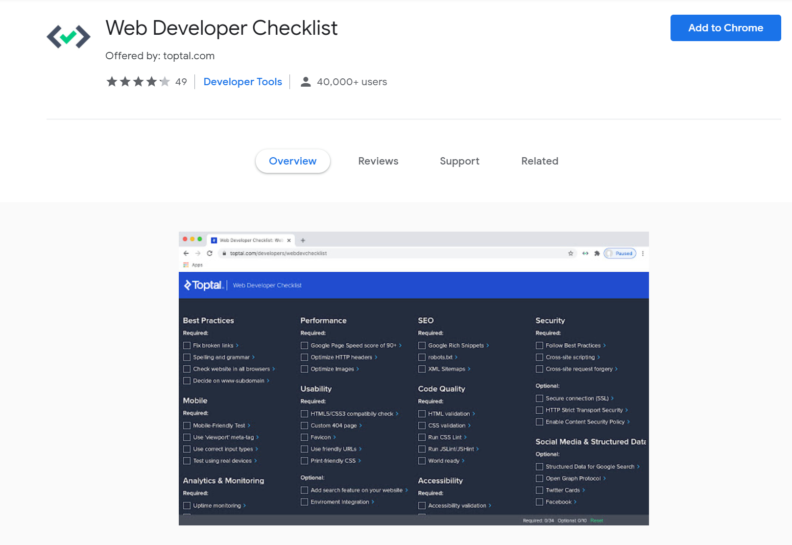Click the Paused profile button
This screenshot has width=792, height=545.
pos(620,253)
